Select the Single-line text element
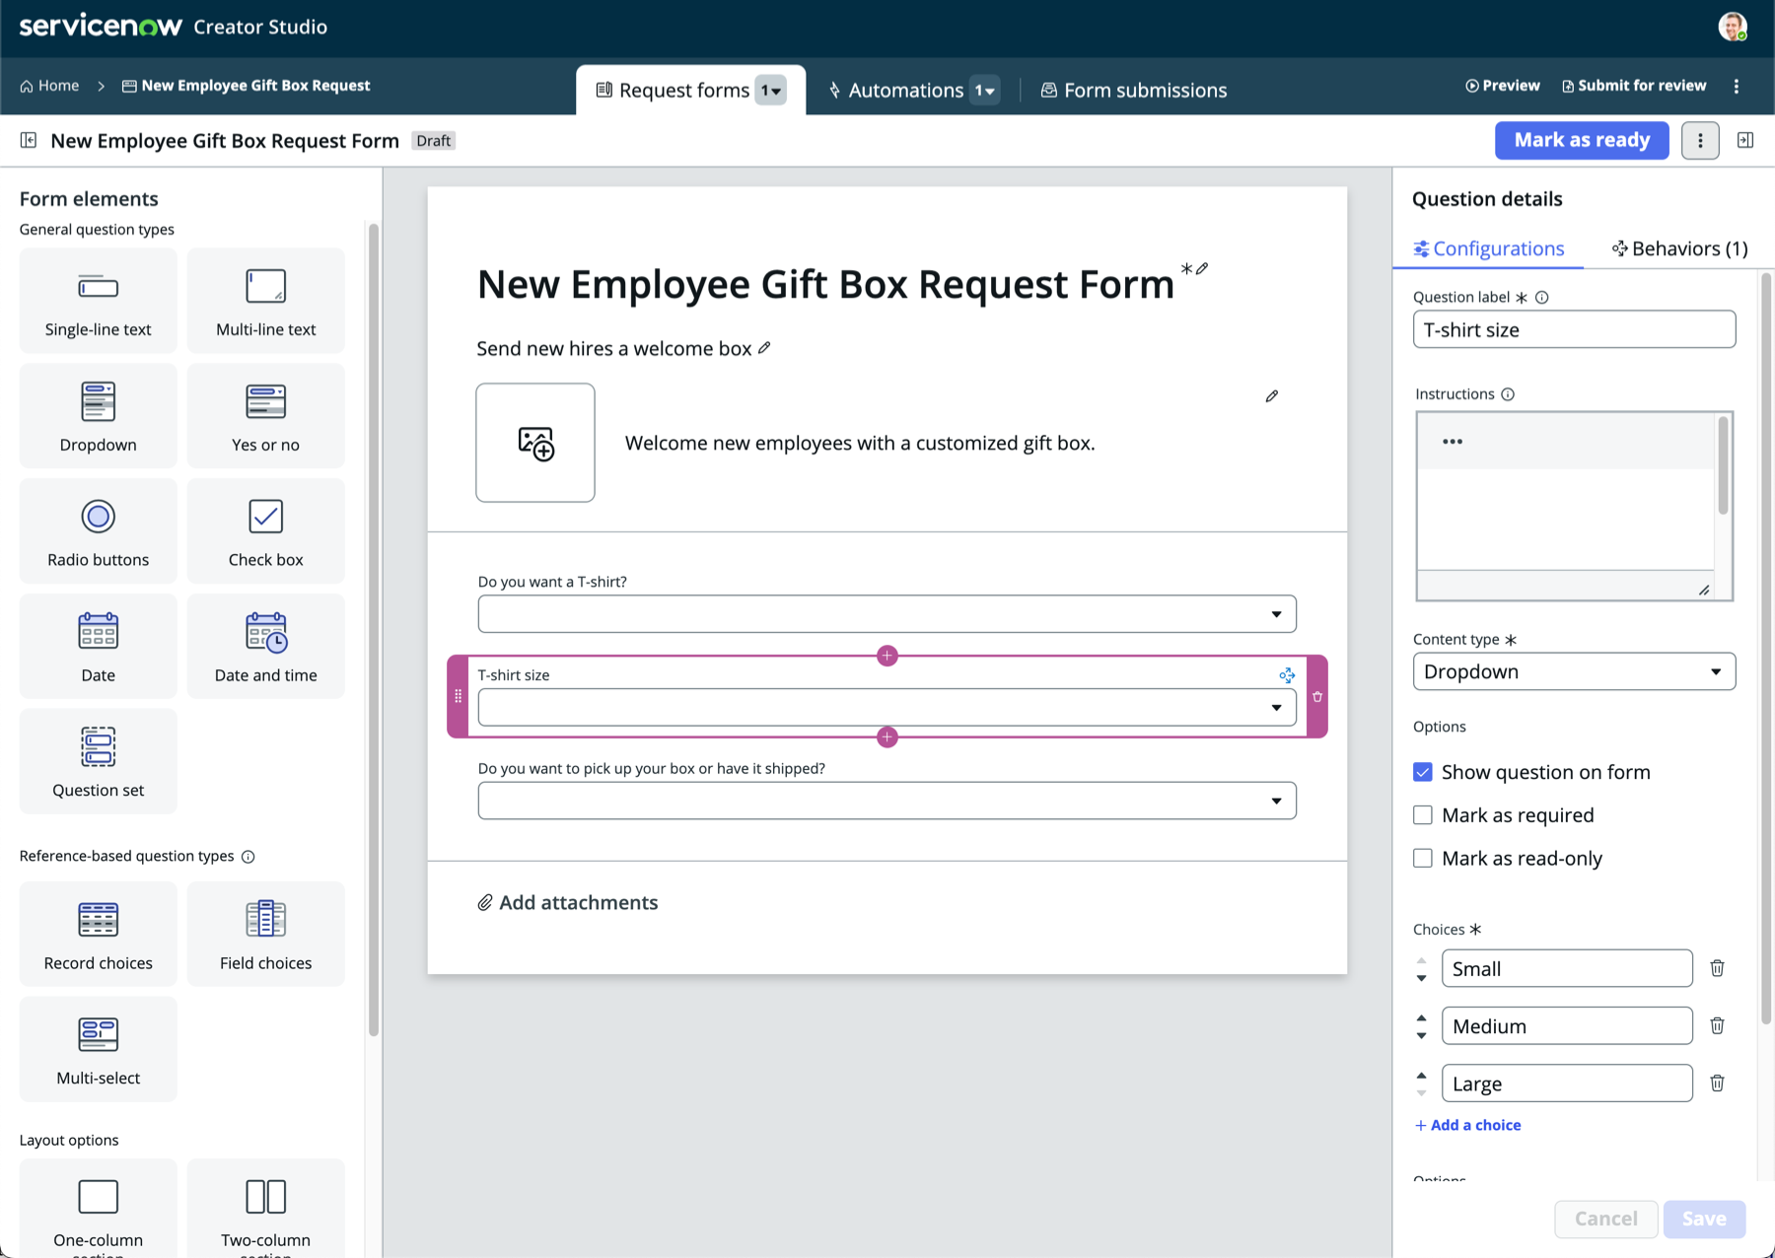The width and height of the screenshot is (1775, 1258). [98, 301]
